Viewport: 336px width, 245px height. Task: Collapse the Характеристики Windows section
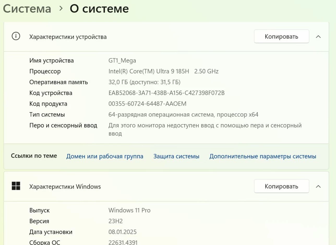coord(318,186)
